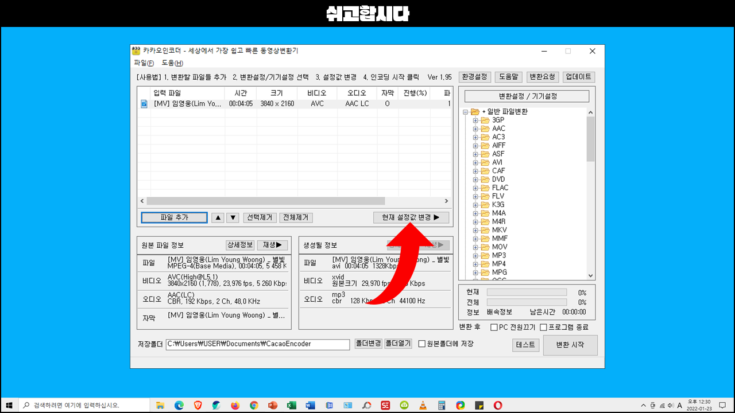Check the 원본폴더에 저장 option
Image resolution: width=735 pixels, height=413 pixels.
422,344
